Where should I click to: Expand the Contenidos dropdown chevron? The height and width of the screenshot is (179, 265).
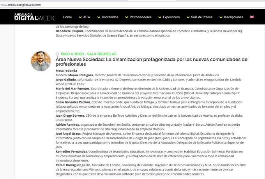click(99, 17)
